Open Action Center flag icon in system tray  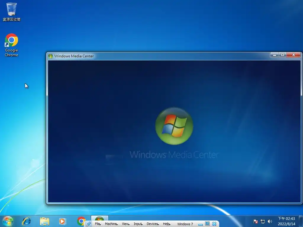click(255, 221)
